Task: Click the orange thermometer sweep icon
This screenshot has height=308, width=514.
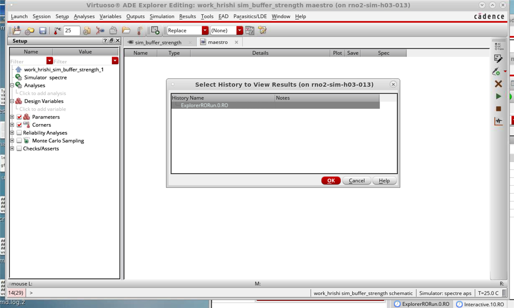Action: [140, 30]
